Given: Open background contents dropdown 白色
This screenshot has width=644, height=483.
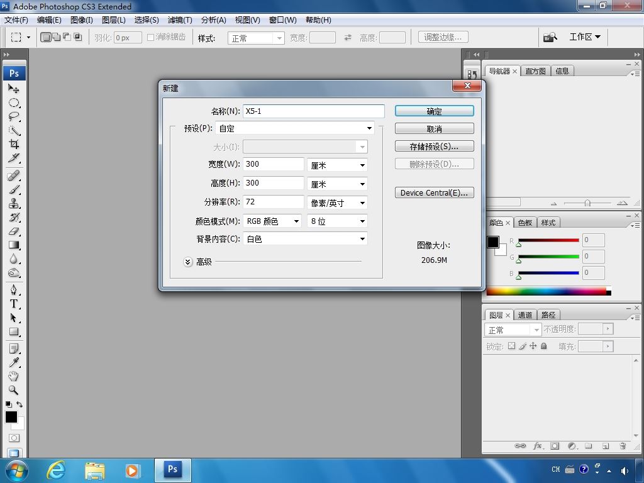Looking at the screenshot, I should click(x=305, y=238).
